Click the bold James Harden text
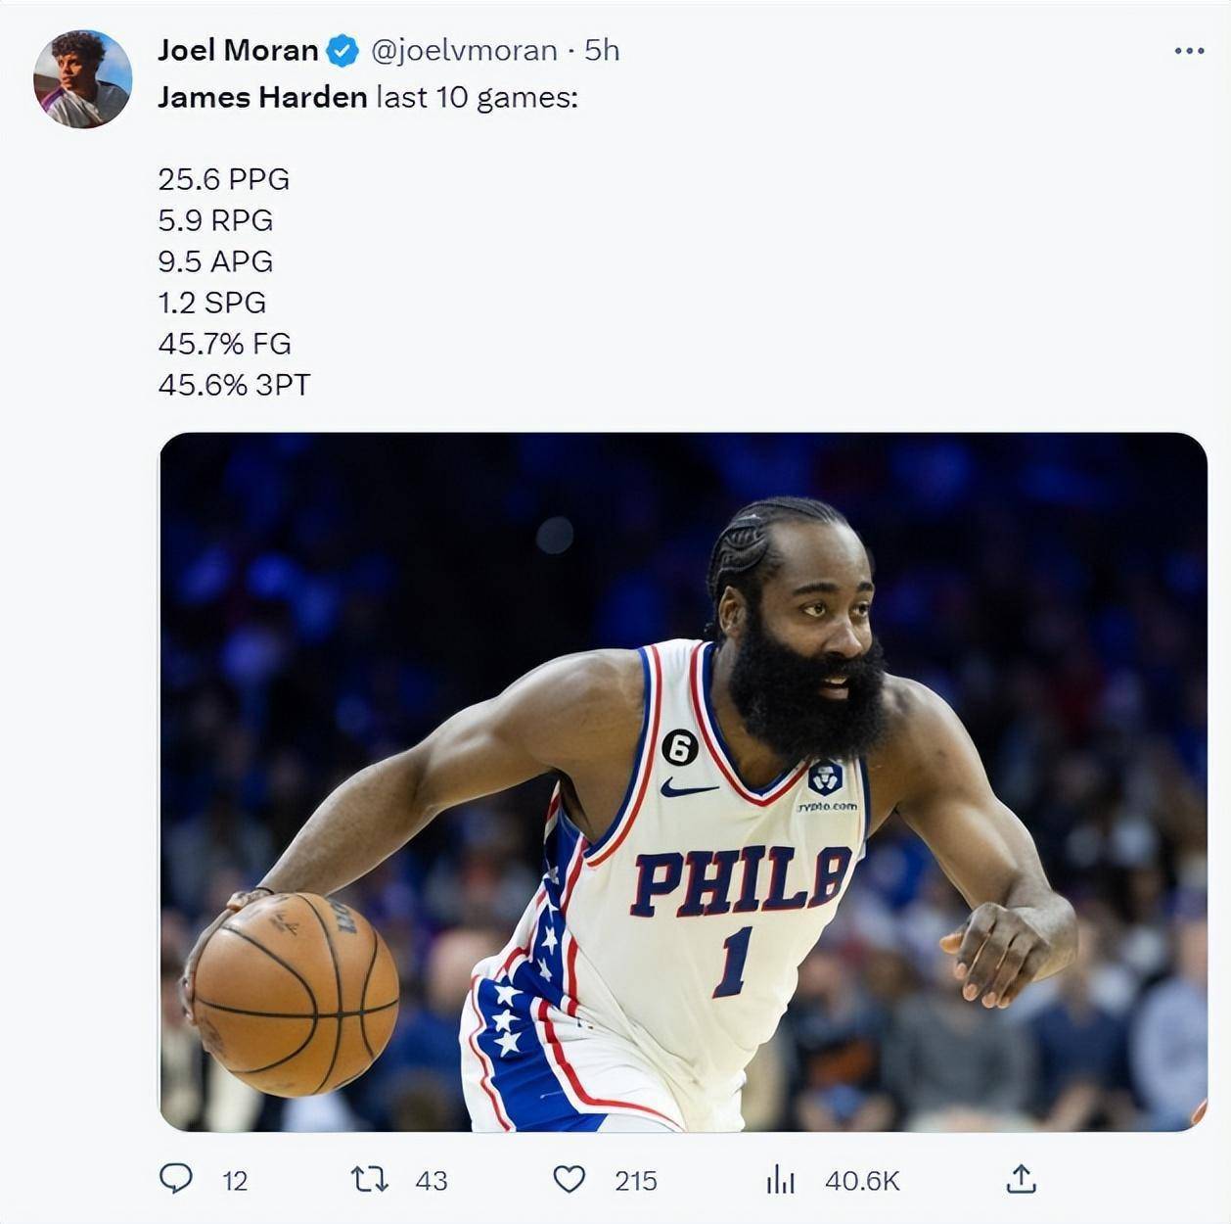This screenshot has height=1224, width=1231. (x=262, y=98)
